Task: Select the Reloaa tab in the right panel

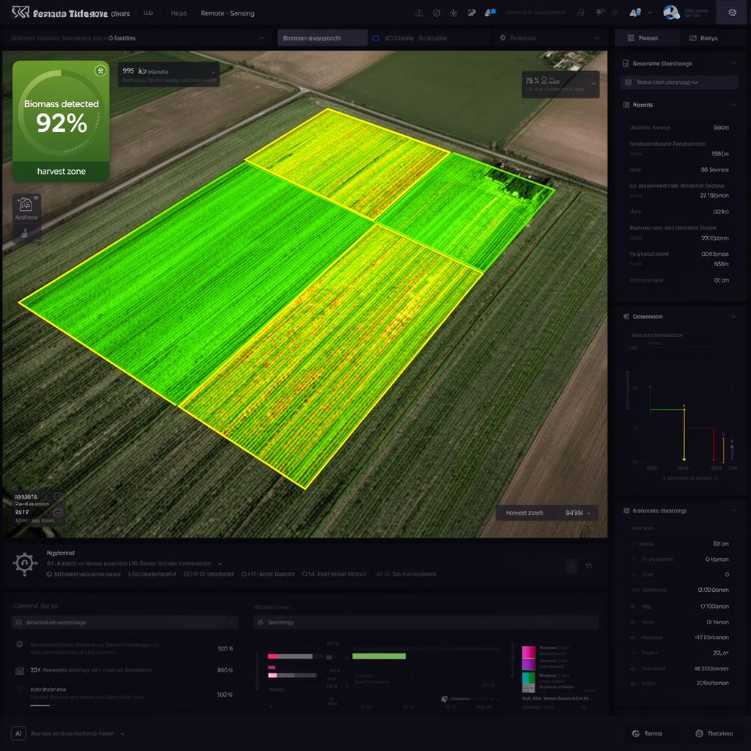Action: [x=647, y=38]
